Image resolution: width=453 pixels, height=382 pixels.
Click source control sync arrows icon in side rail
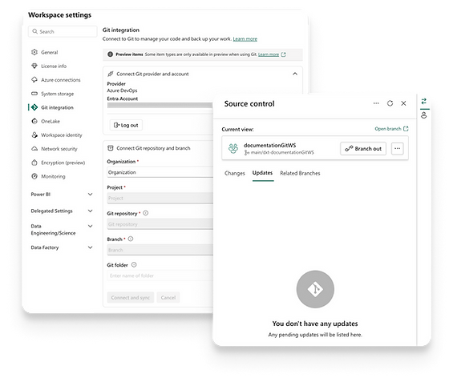[424, 101]
